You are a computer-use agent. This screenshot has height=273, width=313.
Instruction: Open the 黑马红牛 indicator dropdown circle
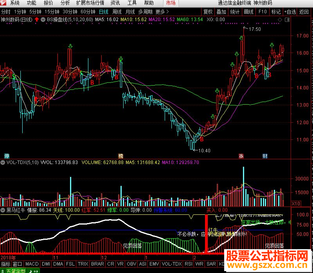point(3,210)
